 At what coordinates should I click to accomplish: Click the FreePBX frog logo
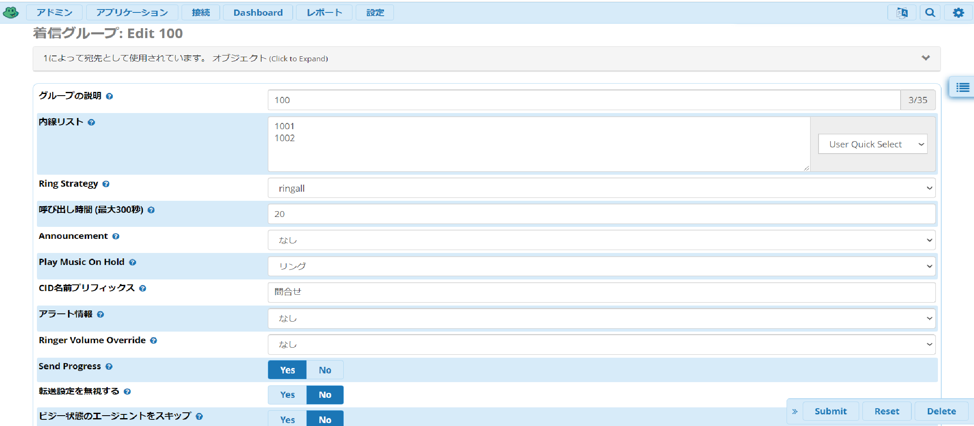tap(11, 12)
